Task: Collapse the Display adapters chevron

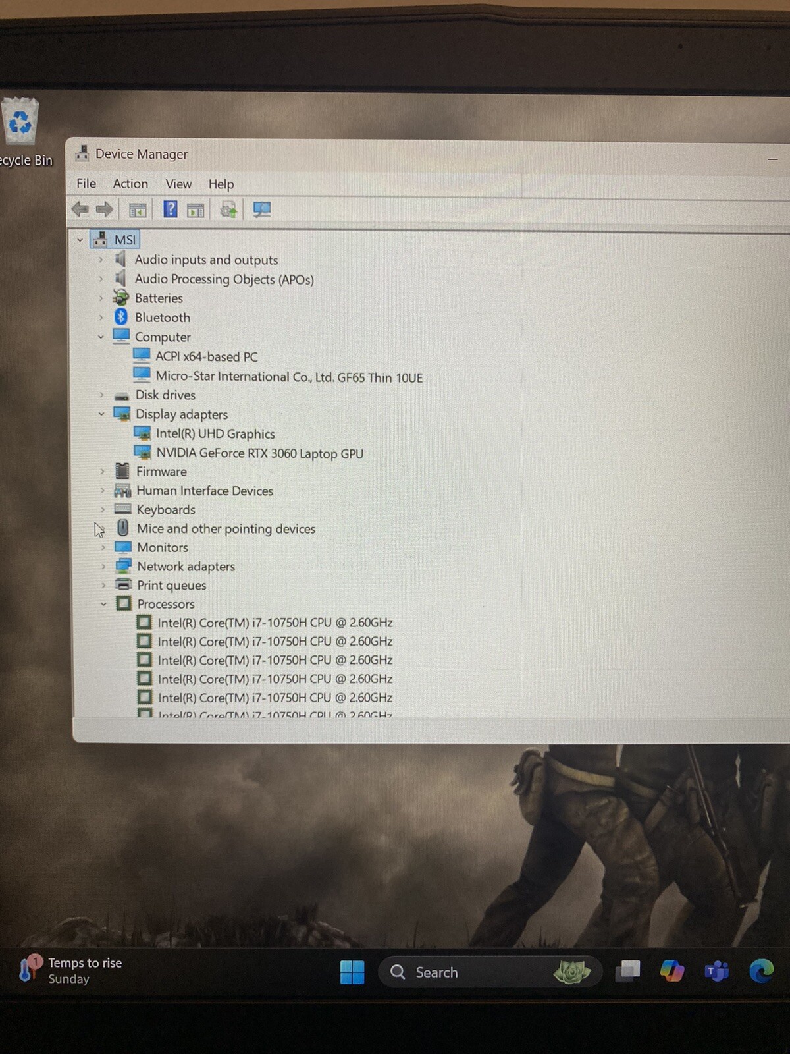Action: pos(101,414)
